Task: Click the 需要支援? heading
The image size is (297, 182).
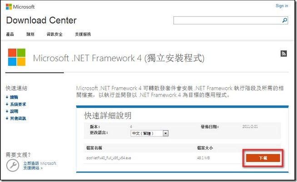Action: [18, 155]
